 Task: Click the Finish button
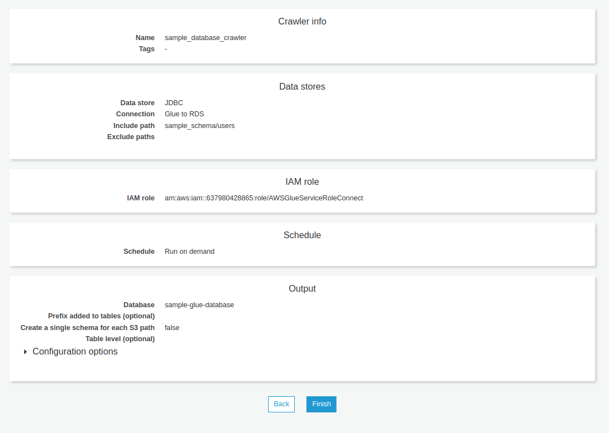(x=321, y=404)
